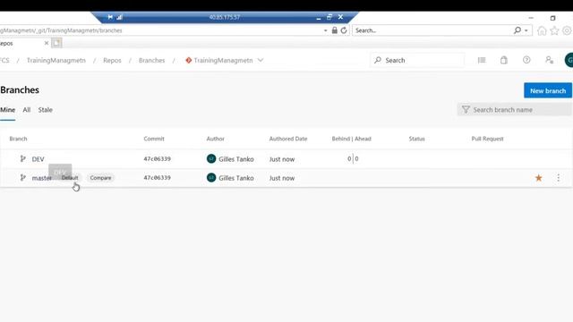Viewport: 573px width, 322px height.
Task: Click the Authored Date column header
Action: tap(288, 139)
